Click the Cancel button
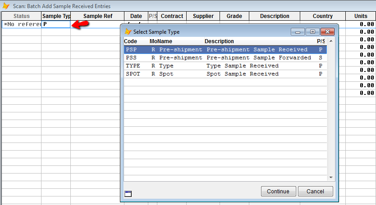376x205 pixels. (x=315, y=192)
